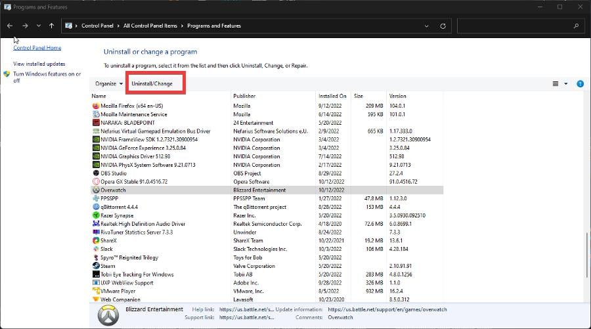Click the Razer Synapse icon
The width and height of the screenshot is (591, 329).
click(x=96, y=215)
